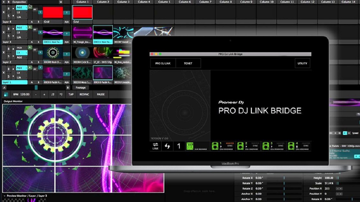360x202 pixels.
Task: Open the V dropdown on layer 2
Action: pos(40,52)
